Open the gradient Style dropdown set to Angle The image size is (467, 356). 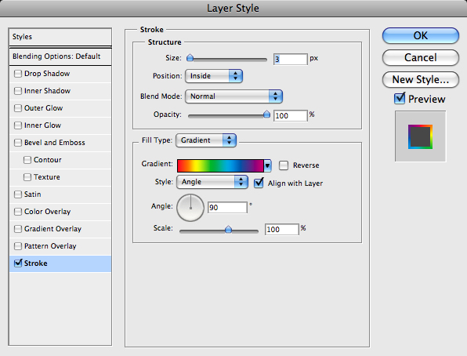tap(212, 182)
